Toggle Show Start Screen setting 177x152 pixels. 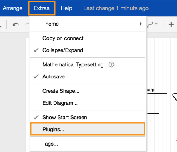pyautogui.click(x=88, y=118)
